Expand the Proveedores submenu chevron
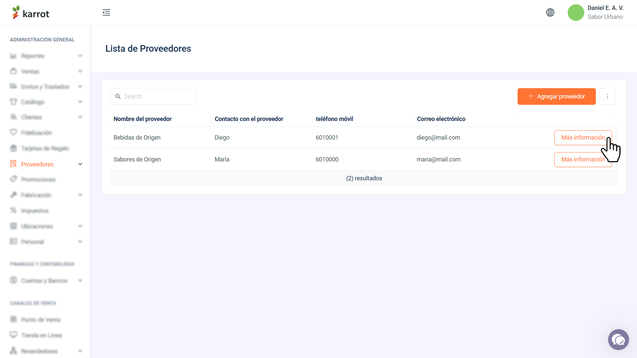Image resolution: width=637 pixels, height=358 pixels. [80, 164]
